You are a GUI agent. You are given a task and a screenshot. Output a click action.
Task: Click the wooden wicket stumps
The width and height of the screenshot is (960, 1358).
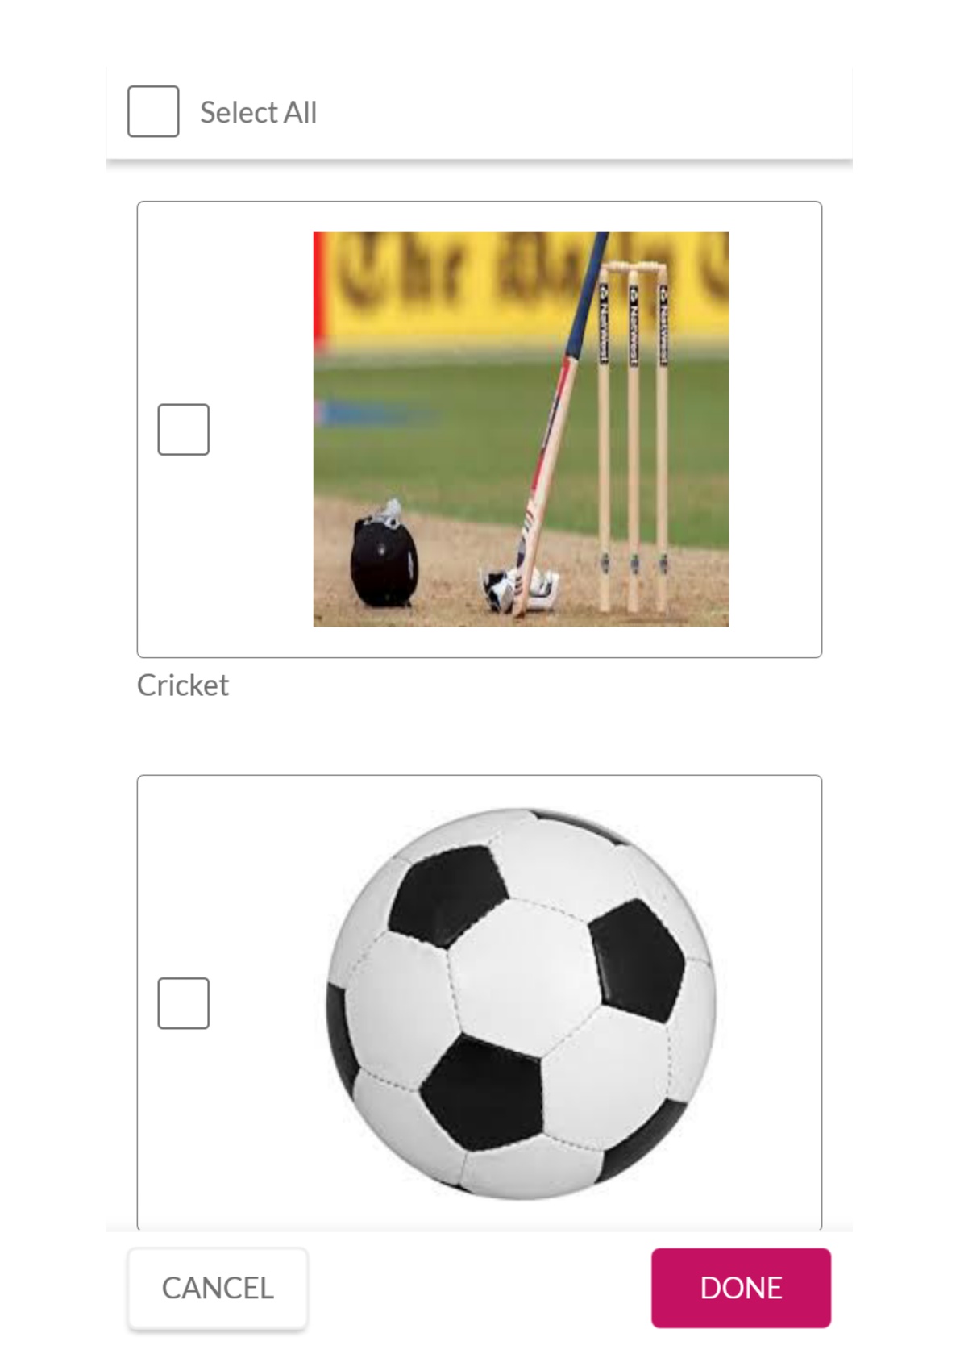(x=633, y=435)
